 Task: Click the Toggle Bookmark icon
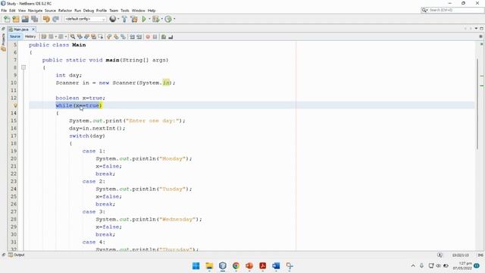123,37
